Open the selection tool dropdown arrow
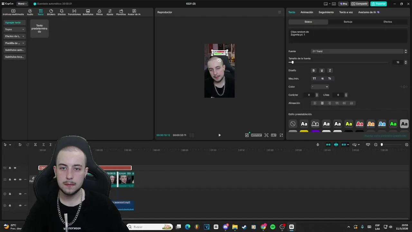Viewport: 412px width, 232px height. pos(10,145)
